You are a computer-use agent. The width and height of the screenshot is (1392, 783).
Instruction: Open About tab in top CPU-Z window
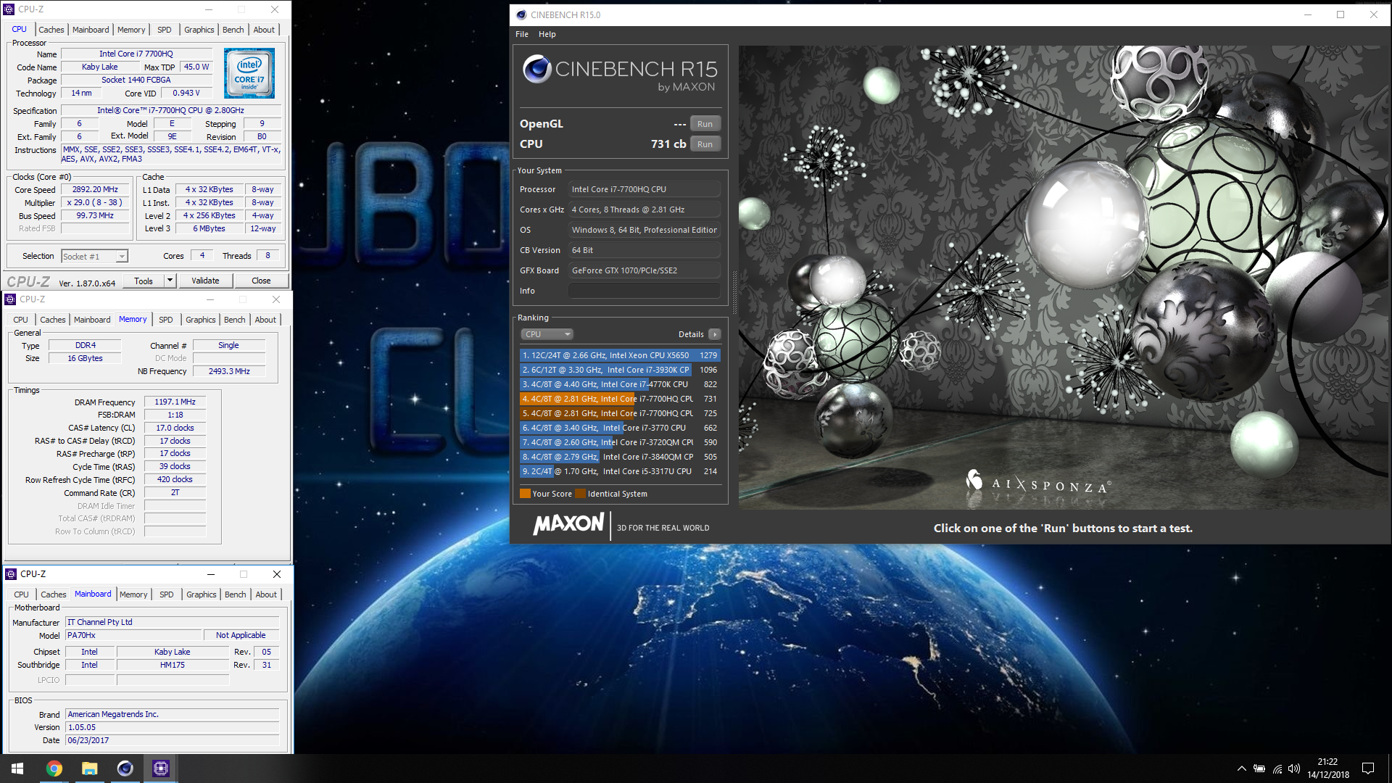pos(264,30)
